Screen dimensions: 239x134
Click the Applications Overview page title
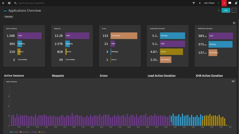(x=25, y=10)
